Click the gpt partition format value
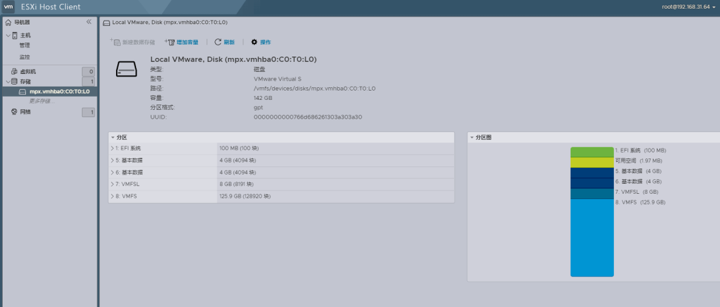The height and width of the screenshot is (307, 720). point(257,107)
